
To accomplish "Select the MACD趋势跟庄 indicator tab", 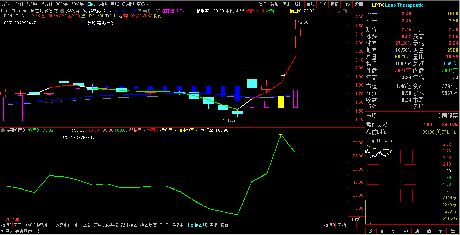I will click(x=39, y=225).
